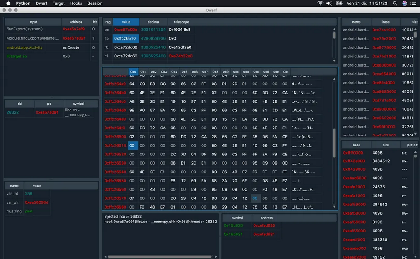The height and width of the screenshot is (259, 420).
Task: Open Notification Center list icon
Action: (x=413, y=3)
